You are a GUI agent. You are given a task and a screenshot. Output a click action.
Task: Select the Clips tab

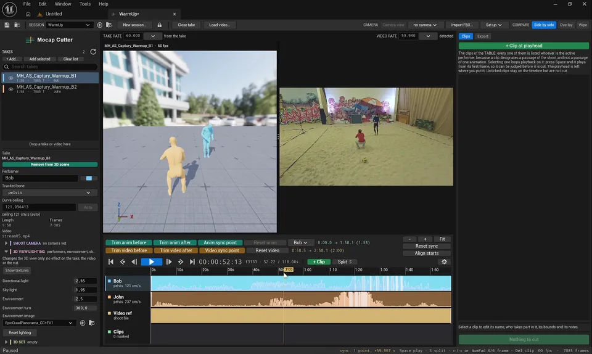coord(466,36)
